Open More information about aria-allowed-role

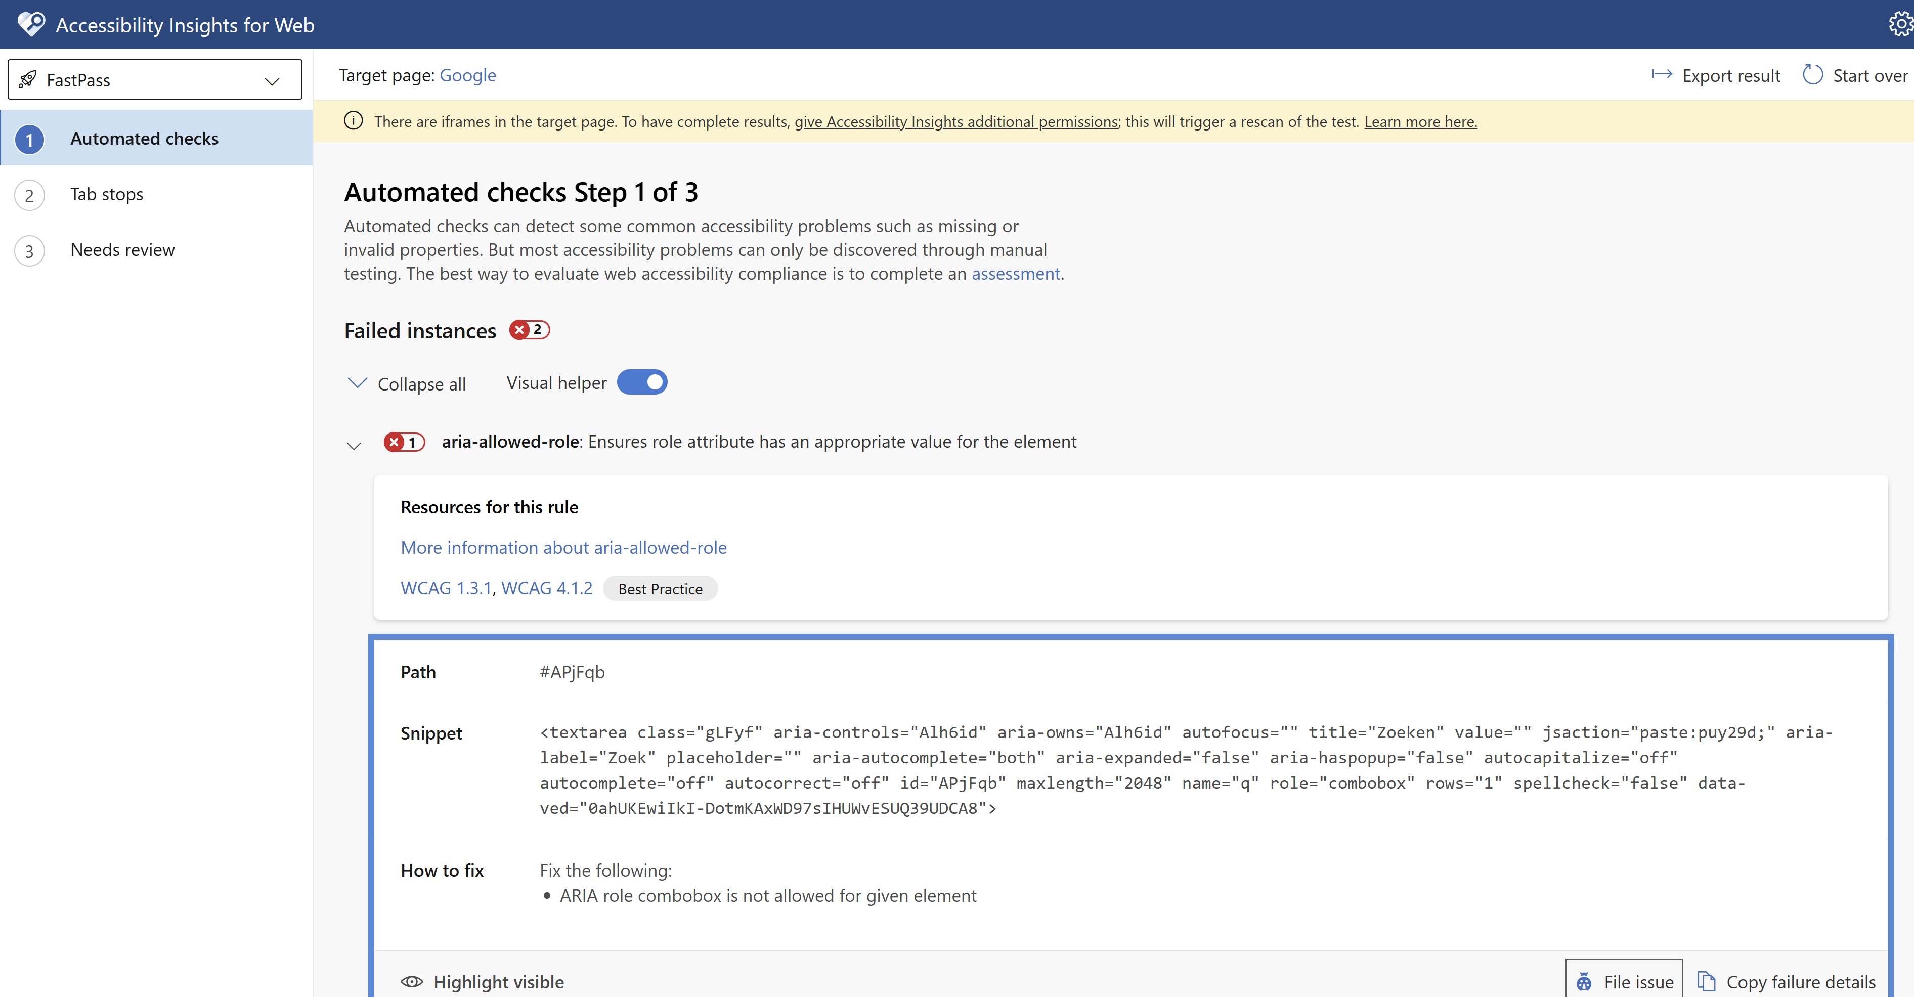pyautogui.click(x=563, y=547)
